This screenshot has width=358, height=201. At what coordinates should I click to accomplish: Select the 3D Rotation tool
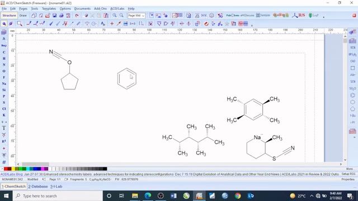(11, 23)
